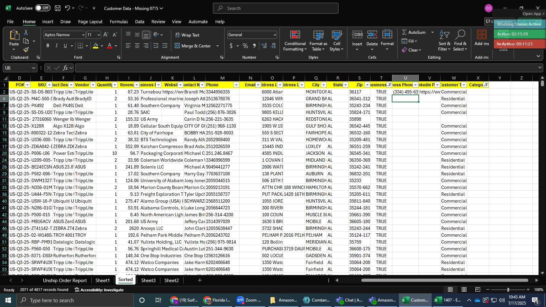The width and height of the screenshot is (546, 307).
Task: Click Accessibility: Investigate in status bar
Action: tap(99, 290)
